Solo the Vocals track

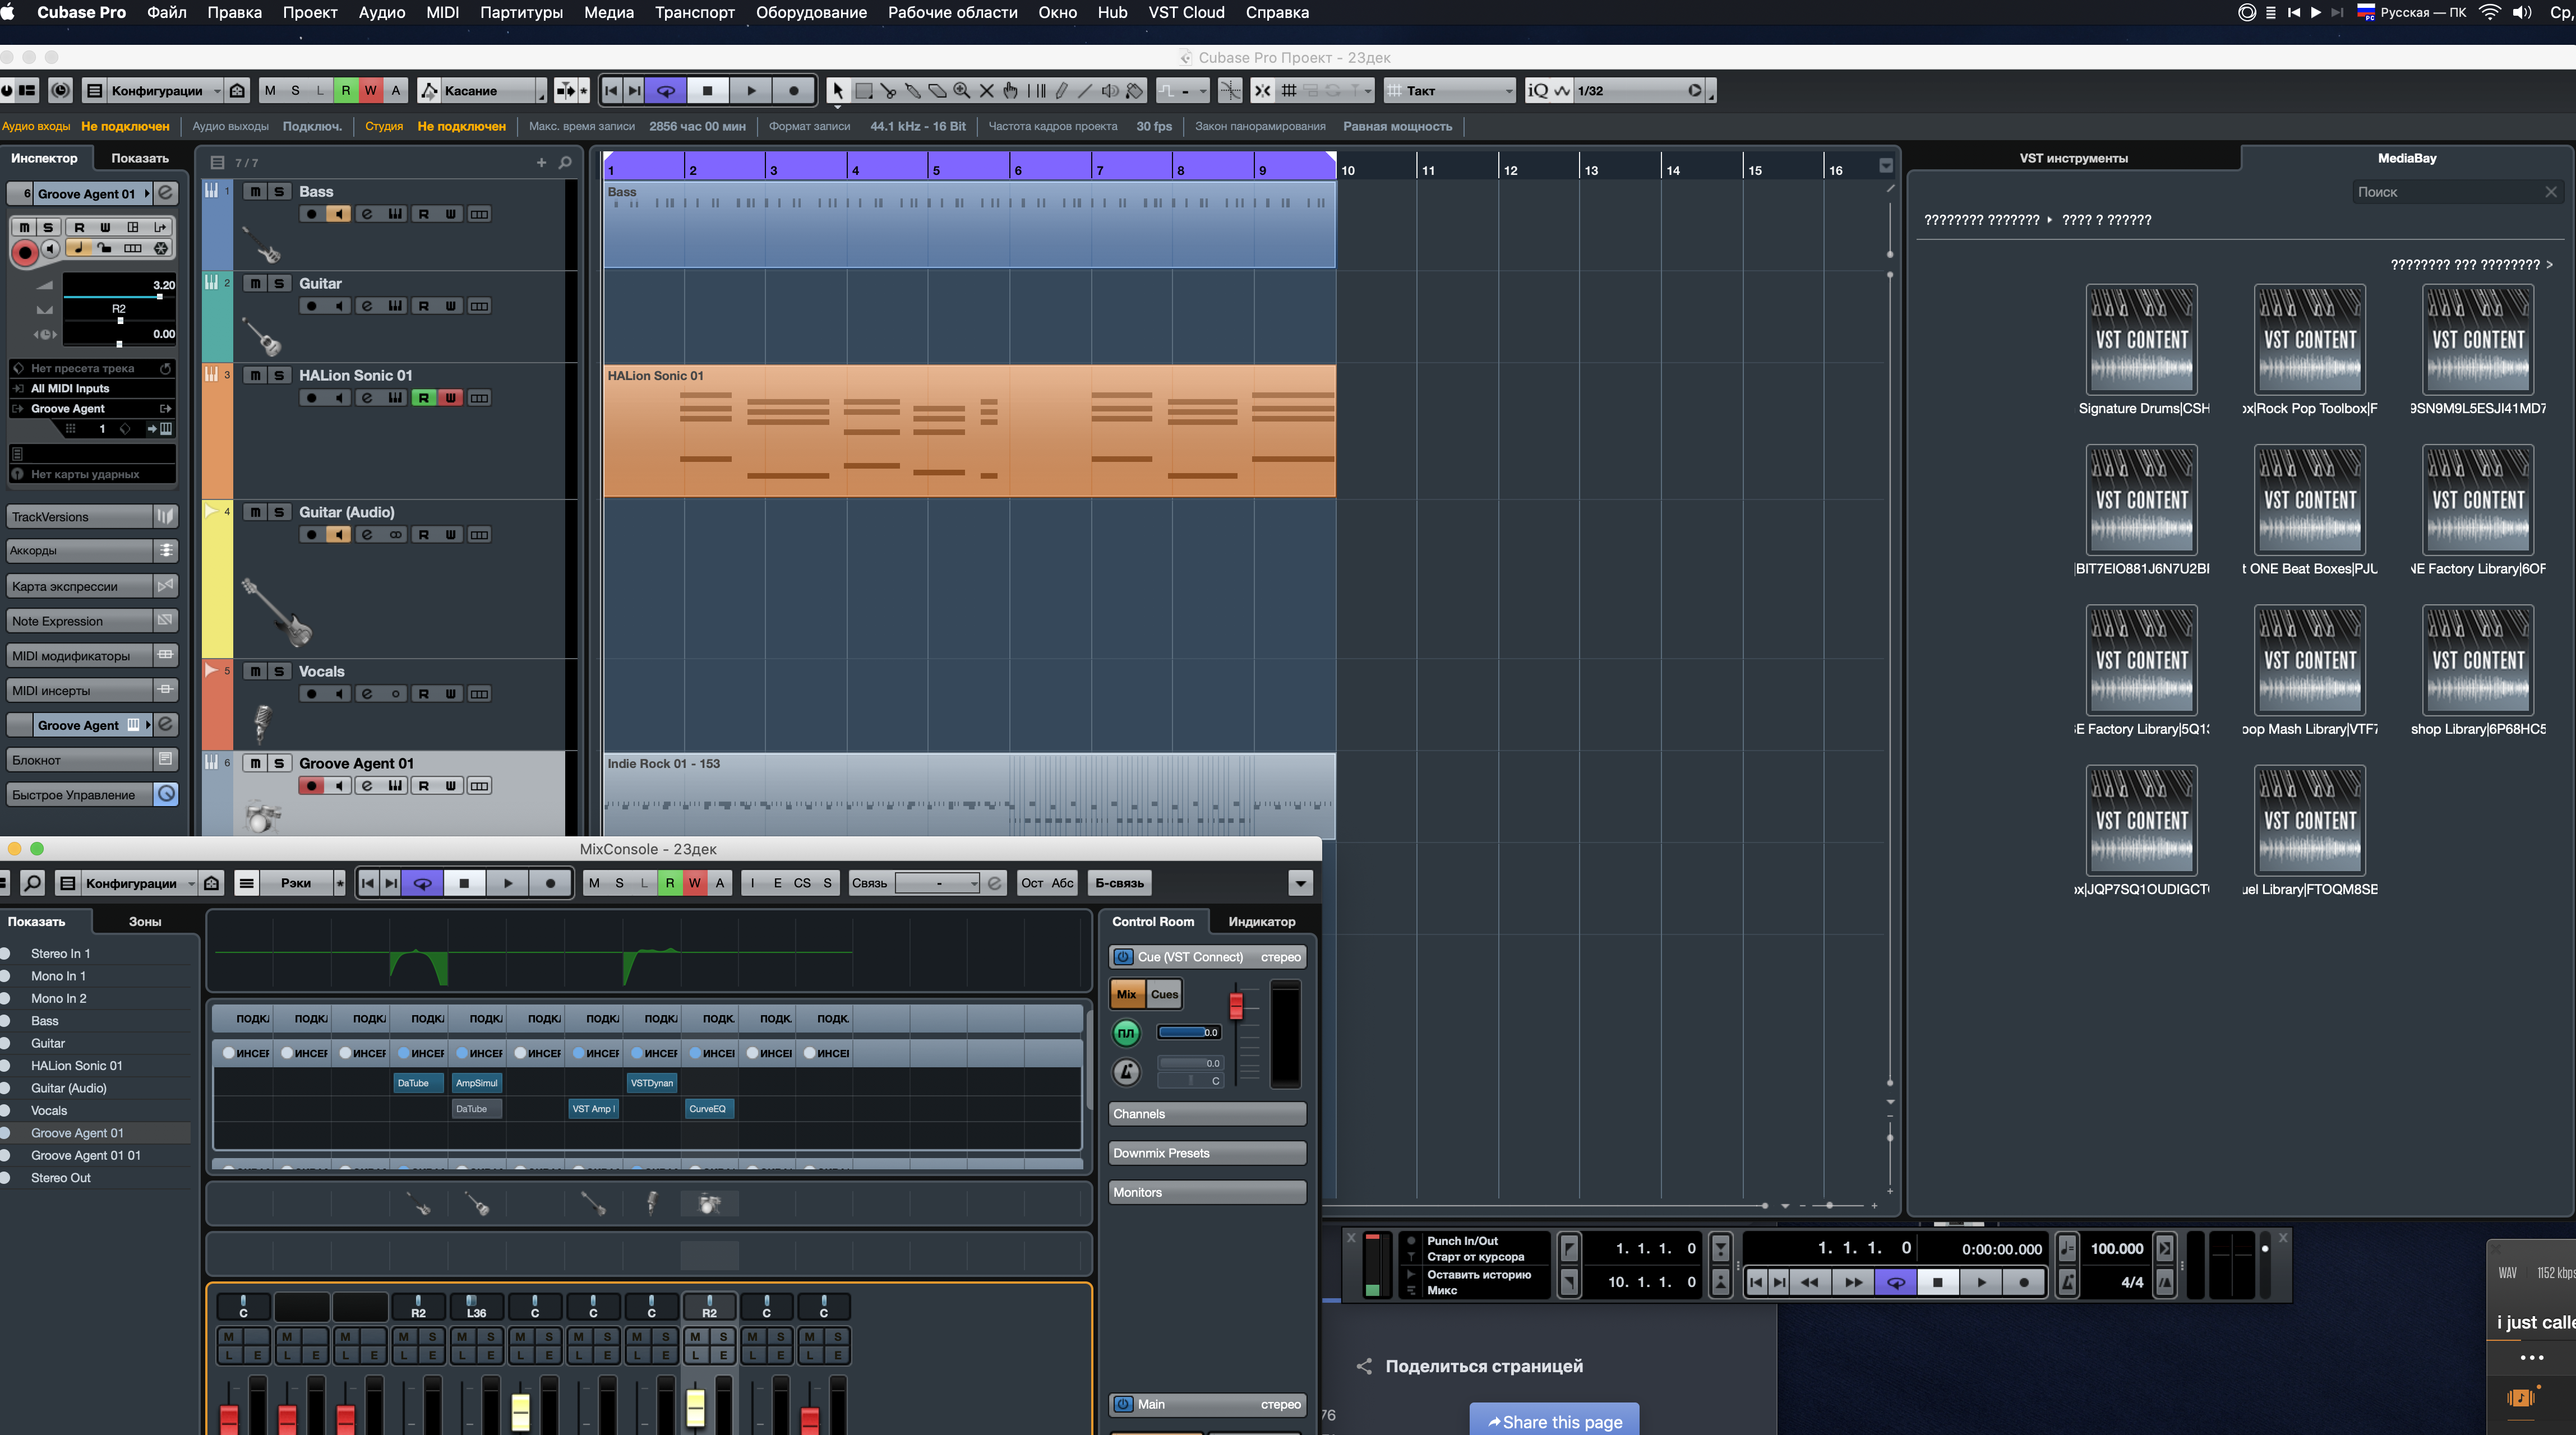tap(279, 672)
